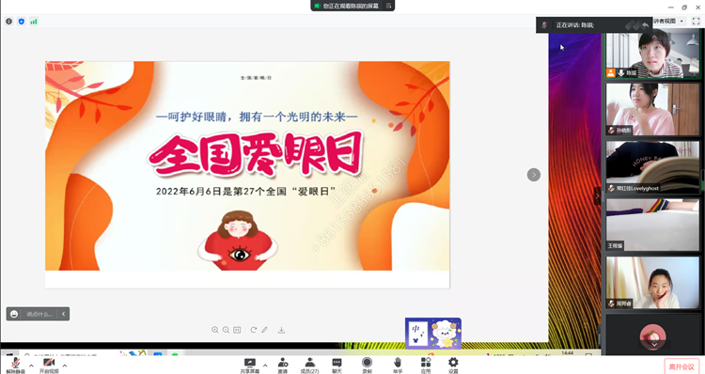The width and height of the screenshot is (705, 374).
Task: Enter full screen mode icon
Action: (x=696, y=21)
